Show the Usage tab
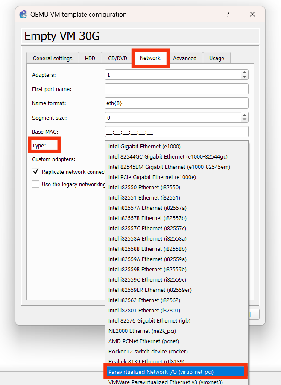This screenshot has height=385, width=281. click(217, 58)
